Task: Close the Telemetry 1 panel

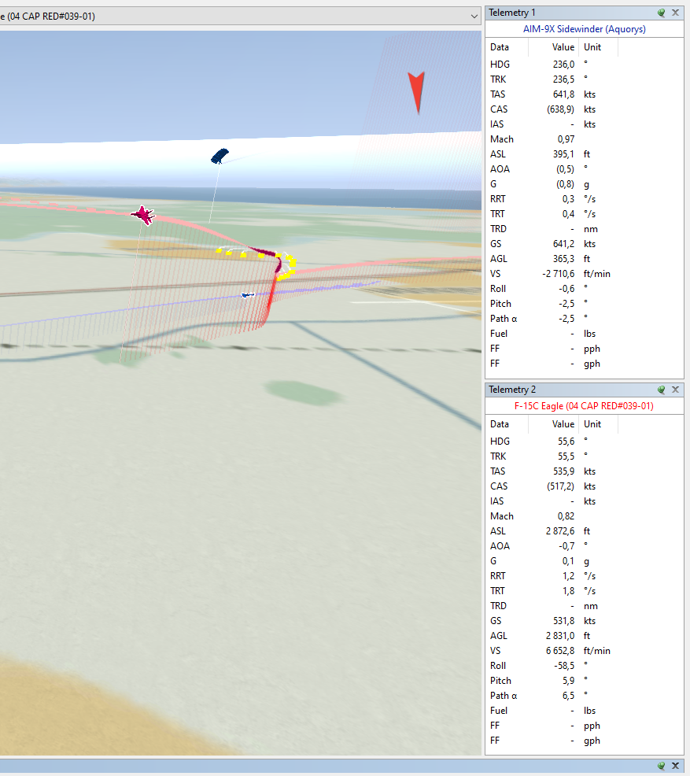Action: click(675, 13)
